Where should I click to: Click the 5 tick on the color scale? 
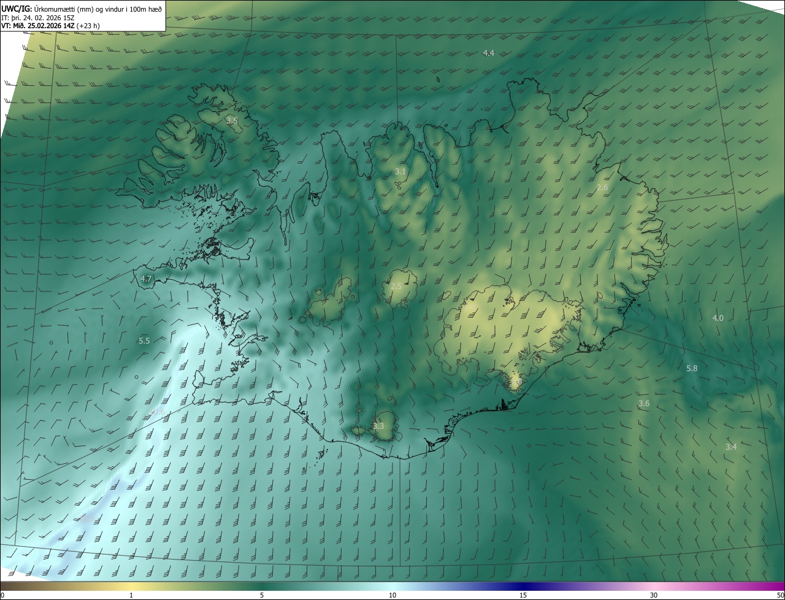click(x=262, y=595)
